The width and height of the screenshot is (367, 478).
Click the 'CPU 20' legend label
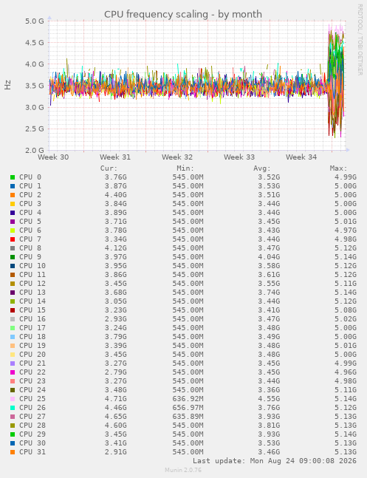pyautogui.click(x=32, y=354)
